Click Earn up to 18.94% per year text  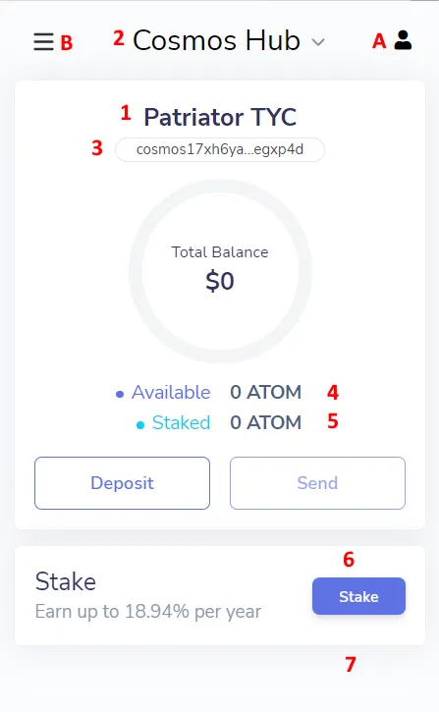(x=148, y=612)
